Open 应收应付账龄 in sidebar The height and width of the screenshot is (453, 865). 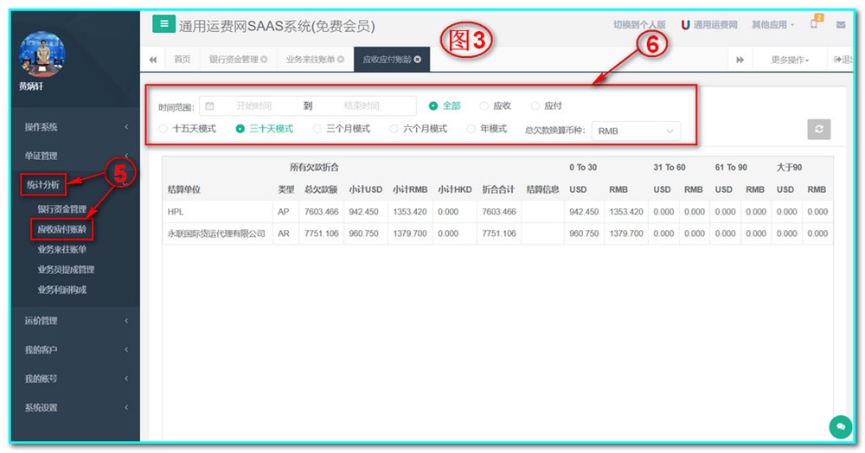point(61,229)
